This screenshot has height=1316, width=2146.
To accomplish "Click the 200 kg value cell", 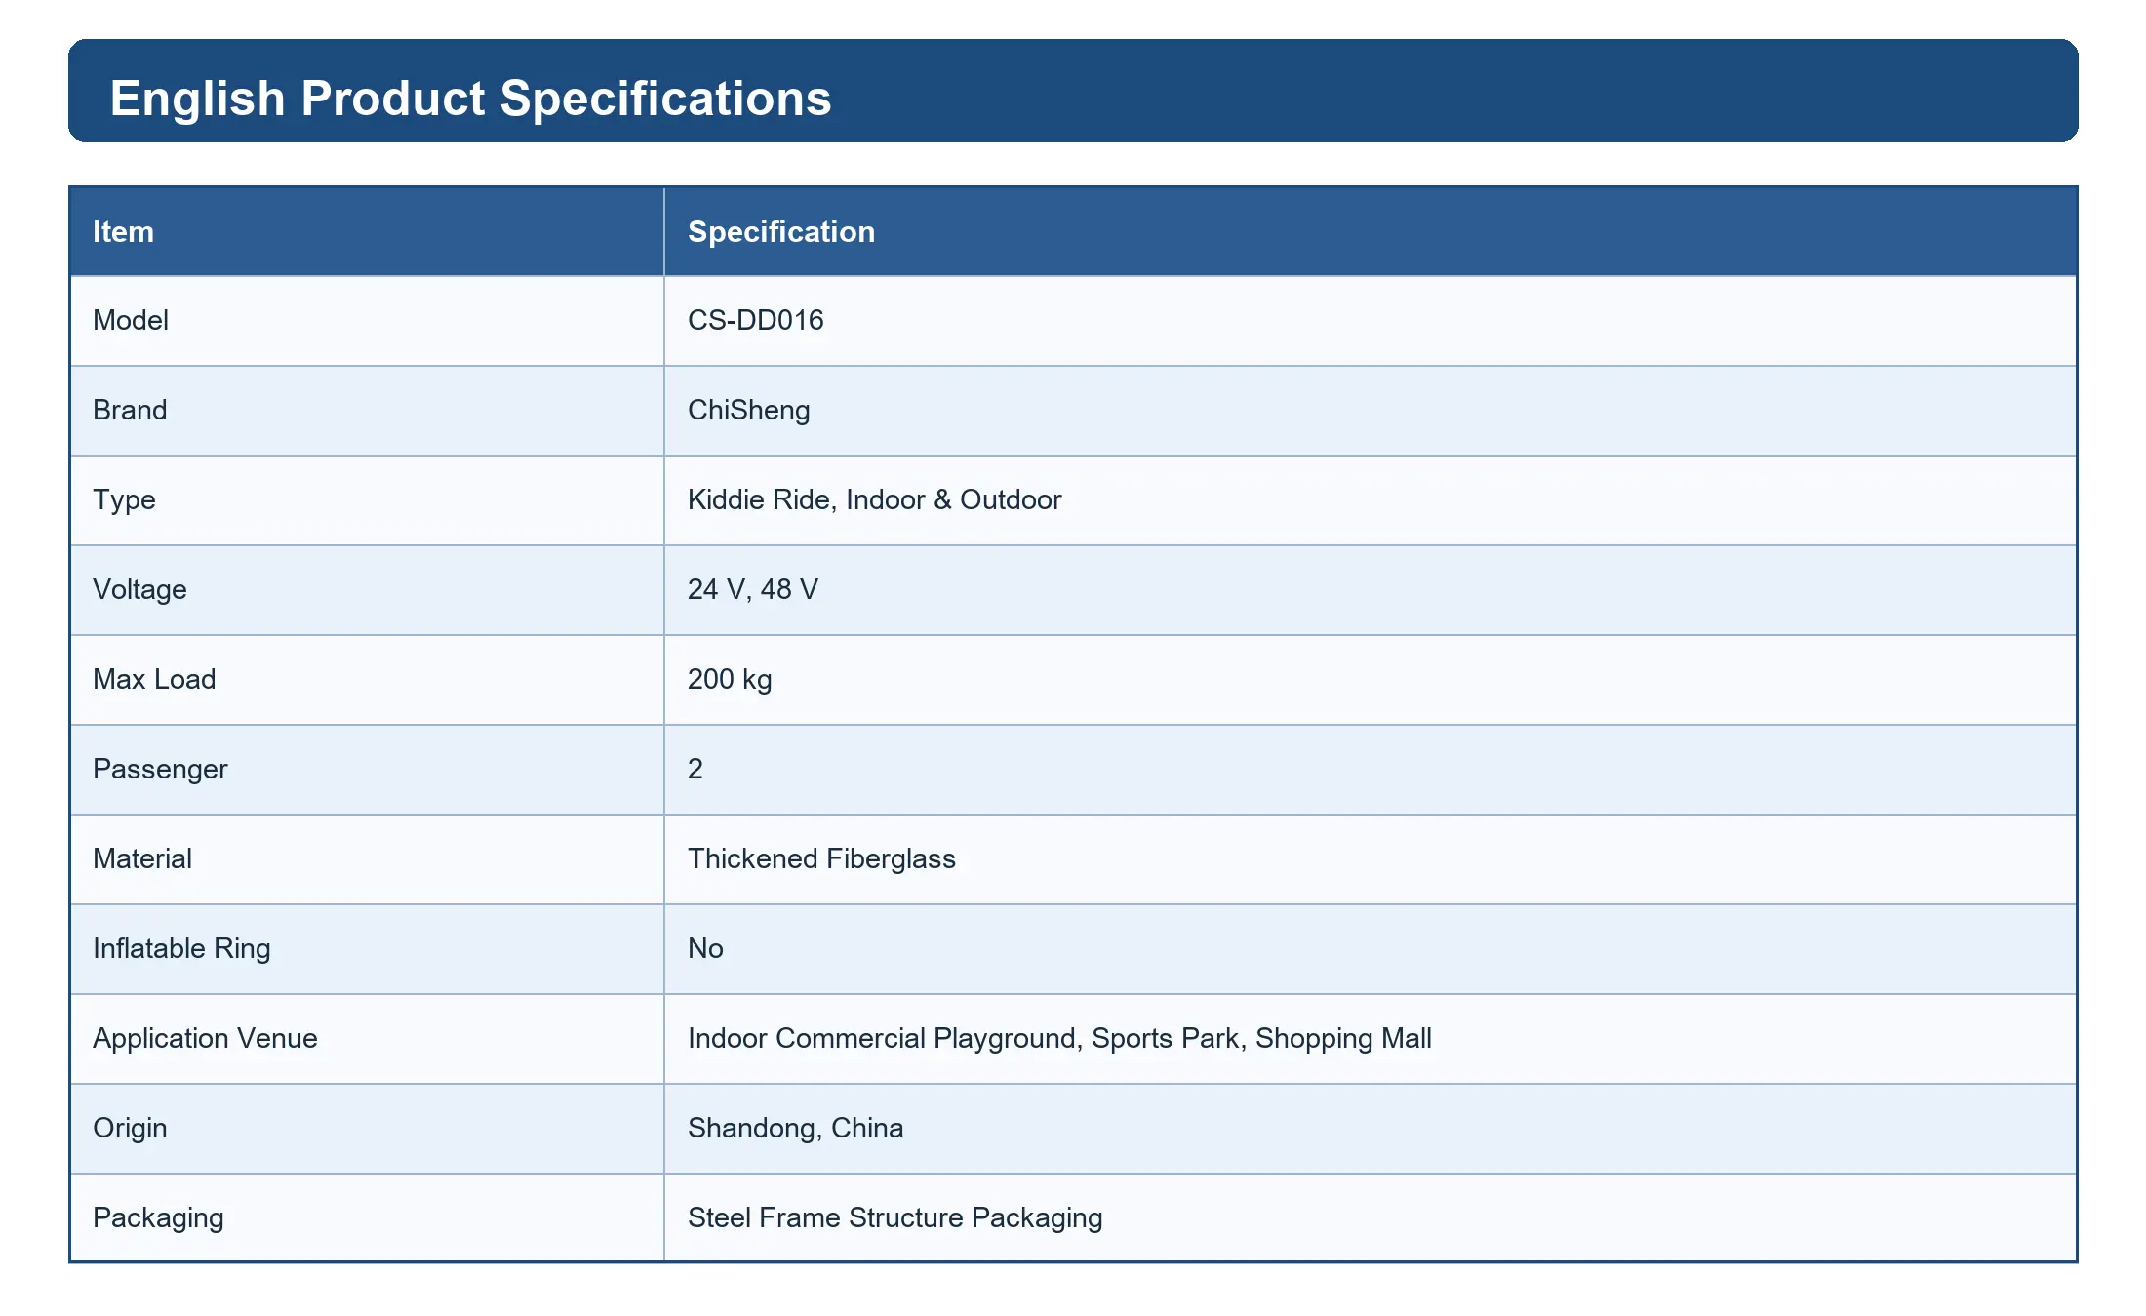I will coord(1371,680).
